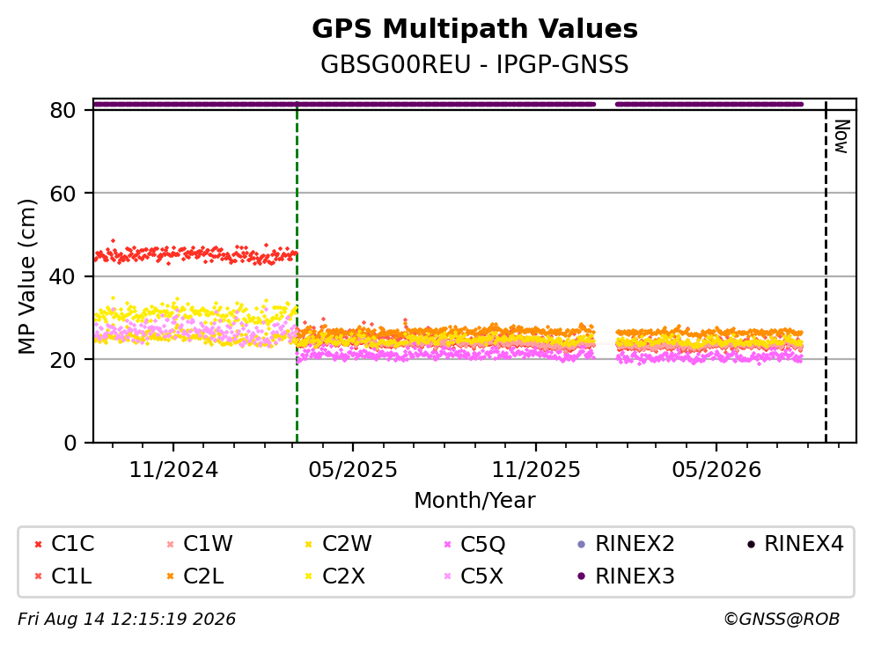Click the green dashed vertical line

click(297, 273)
